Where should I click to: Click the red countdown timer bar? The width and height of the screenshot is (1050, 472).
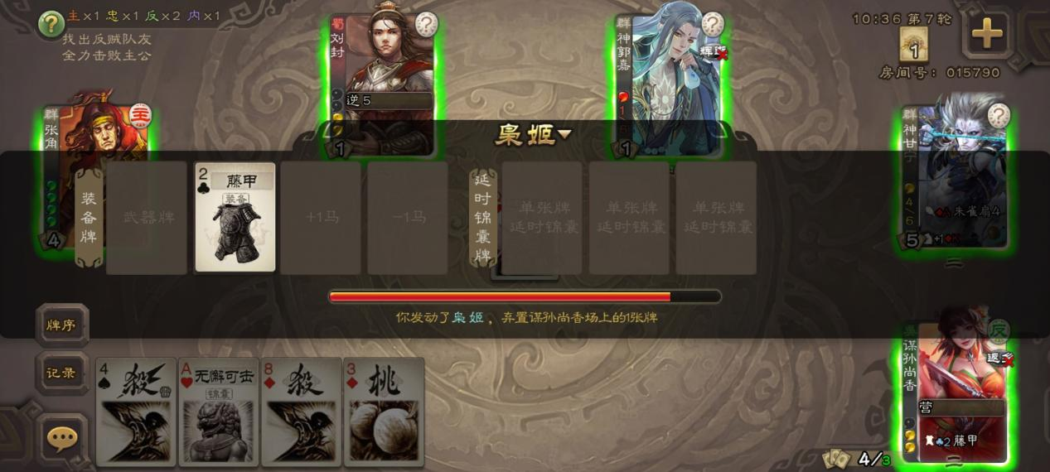525,296
